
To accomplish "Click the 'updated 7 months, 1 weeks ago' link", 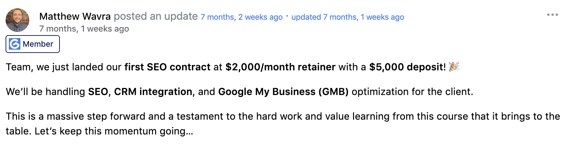I will point(347,17).
